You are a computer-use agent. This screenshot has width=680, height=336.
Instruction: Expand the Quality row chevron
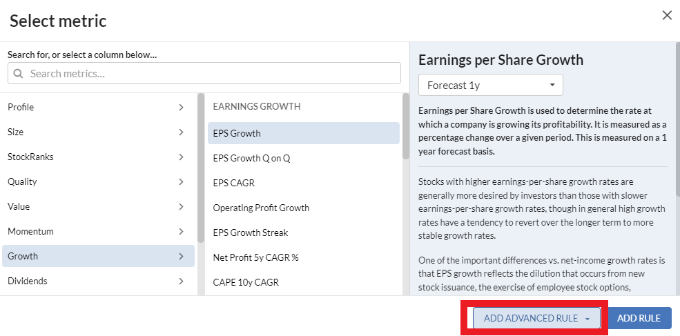[182, 181]
